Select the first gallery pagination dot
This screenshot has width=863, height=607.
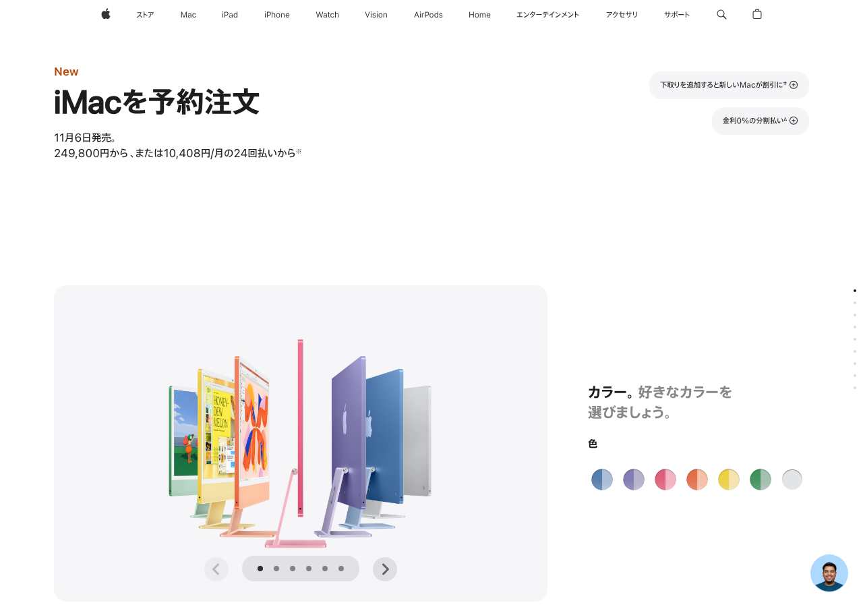point(260,569)
